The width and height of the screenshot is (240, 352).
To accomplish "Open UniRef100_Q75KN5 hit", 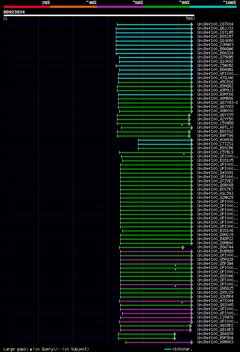I will click(215, 57).
